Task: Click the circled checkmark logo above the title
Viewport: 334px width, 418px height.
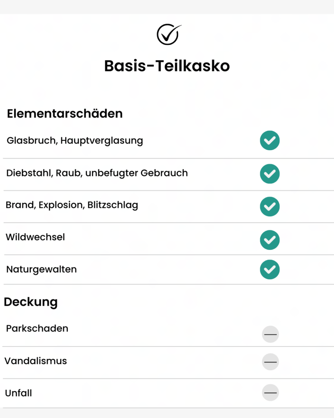Action: click(x=169, y=34)
